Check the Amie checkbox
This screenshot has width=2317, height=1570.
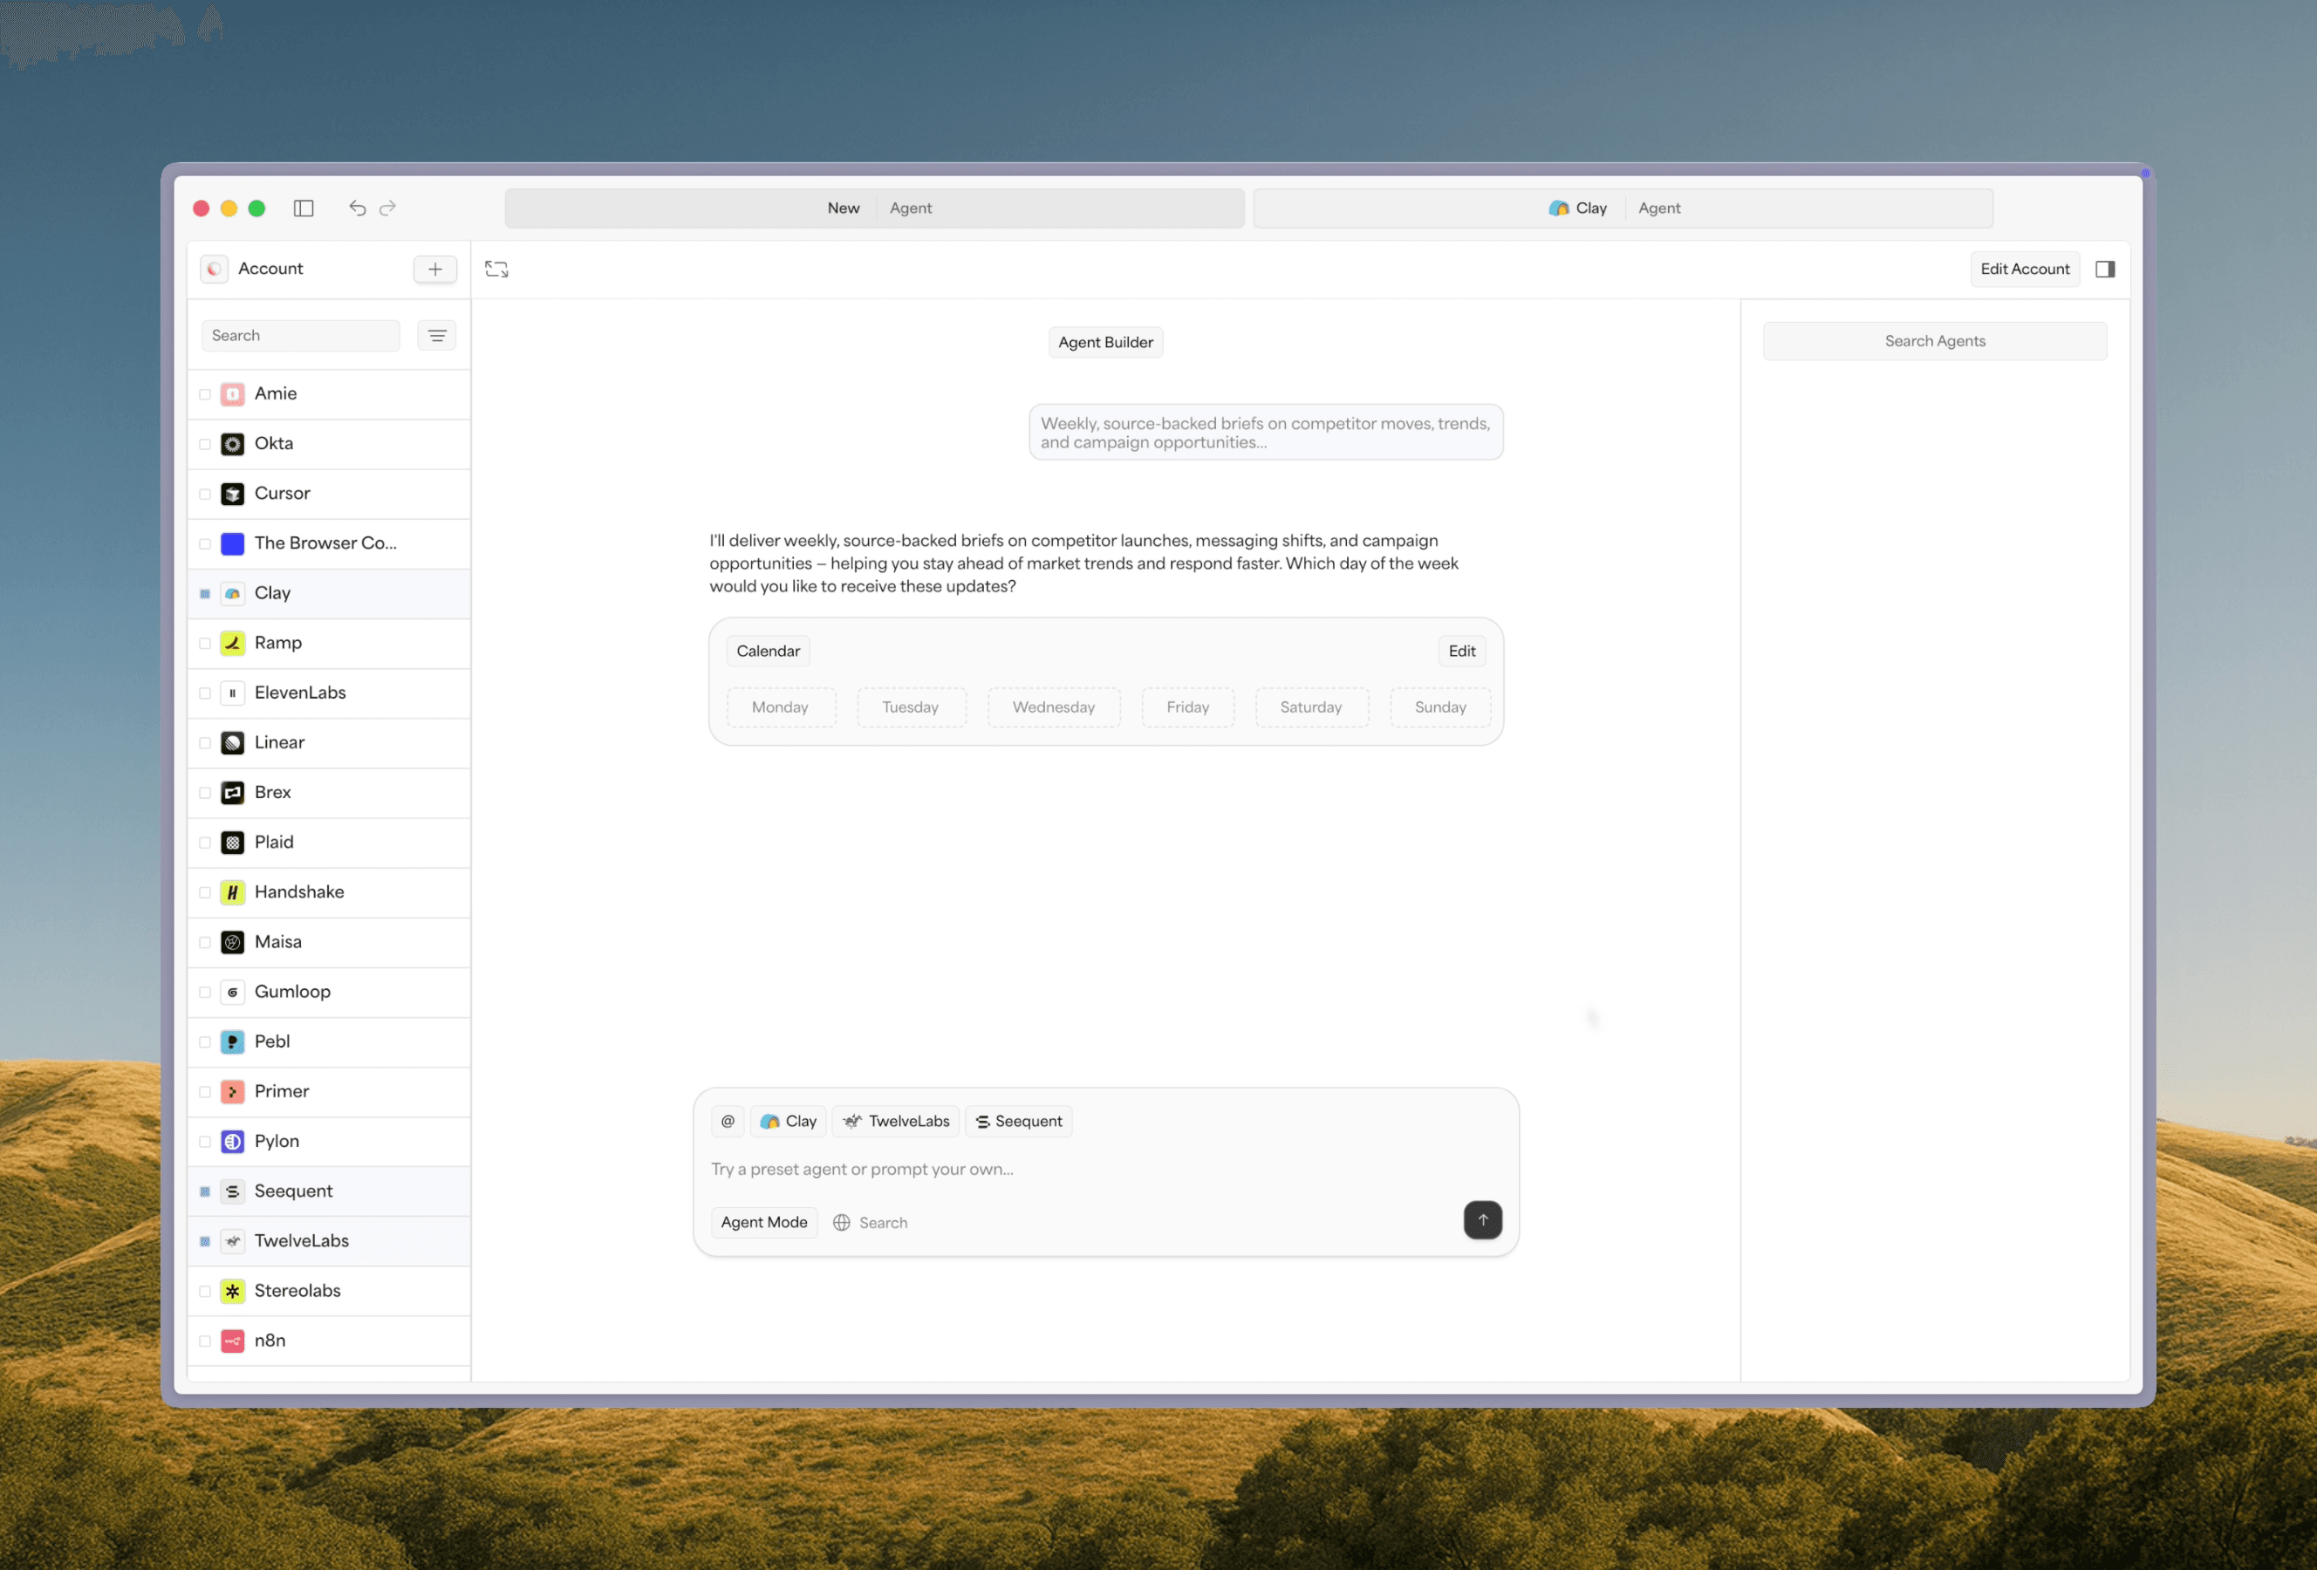pos(205,395)
